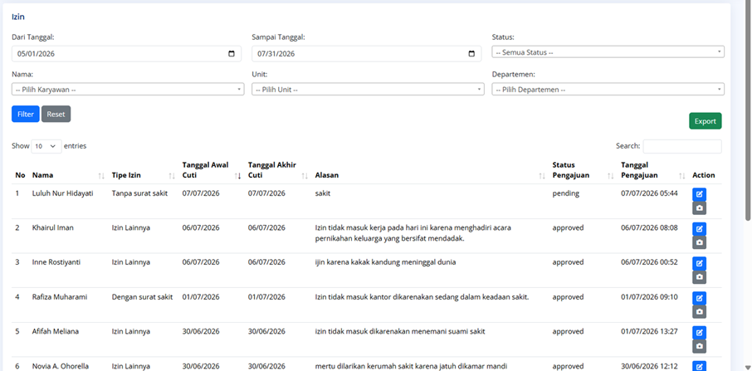View photo proof for Khairul Iman row

point(699,242)
